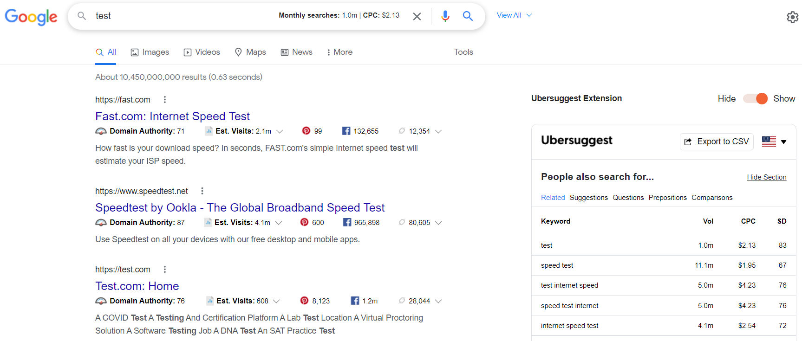Screen dimensions: 802x341
Task: Select the Questions keyword tab
Action: click(628, 198)
